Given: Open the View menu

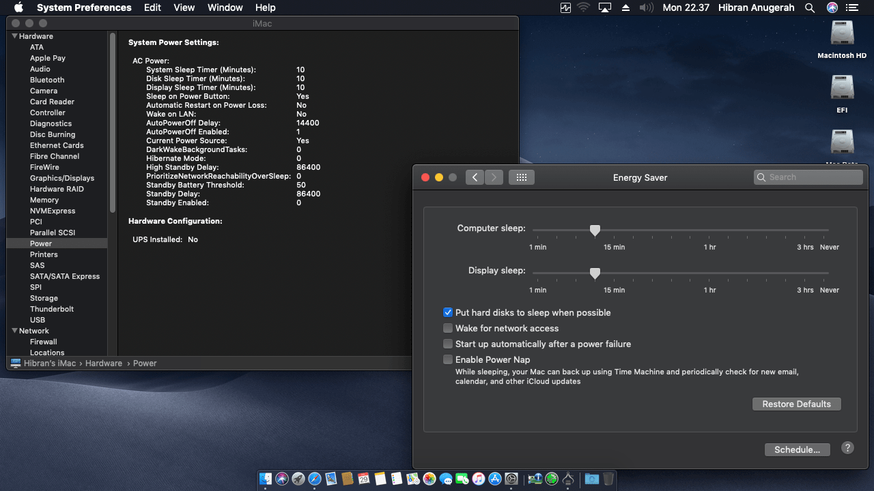Looking at the screenshot, I should [x=184, y=8].
